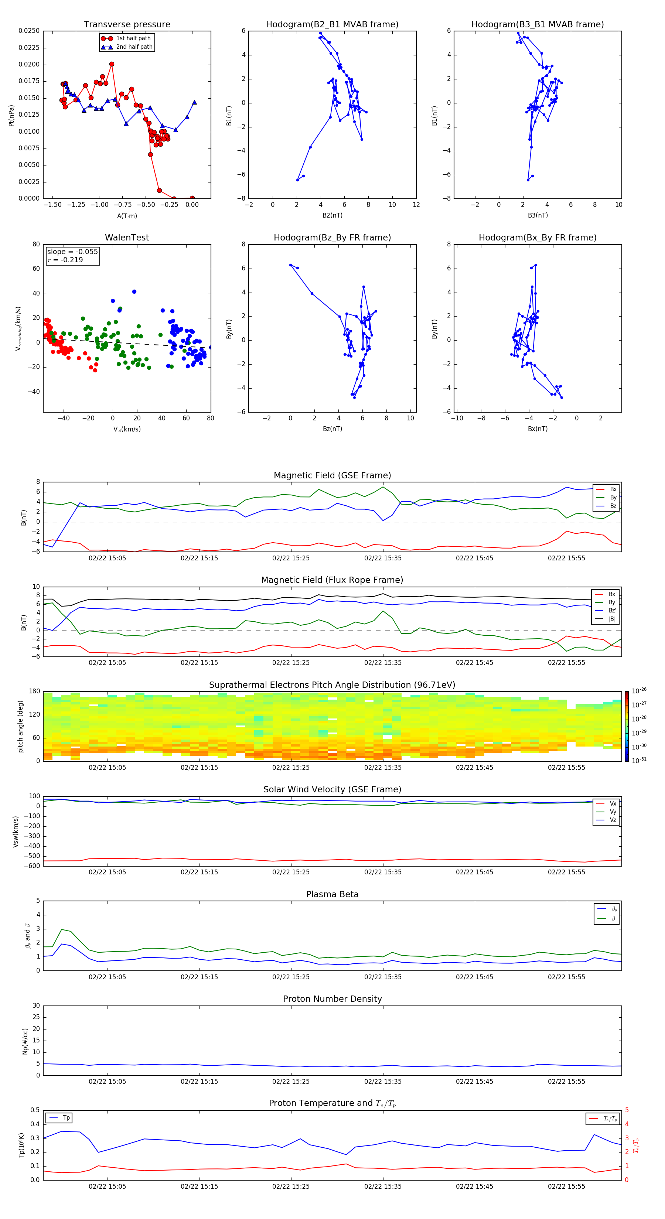Click the "Plasma Beta" plot title
The width and height of the screenshot is (665, 1219).
coord(332,894)
